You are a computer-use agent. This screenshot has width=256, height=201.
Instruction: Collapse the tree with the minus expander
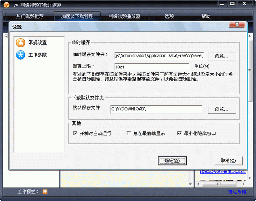tap(6, 36)
